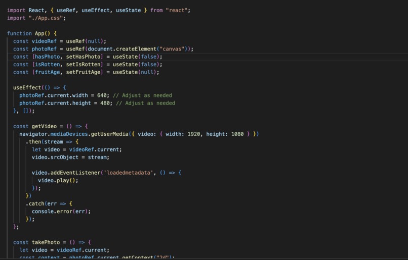Click 'hasPhoto' state variable
The width and height of the screenshot is (408, 260).
pos(47,57)
